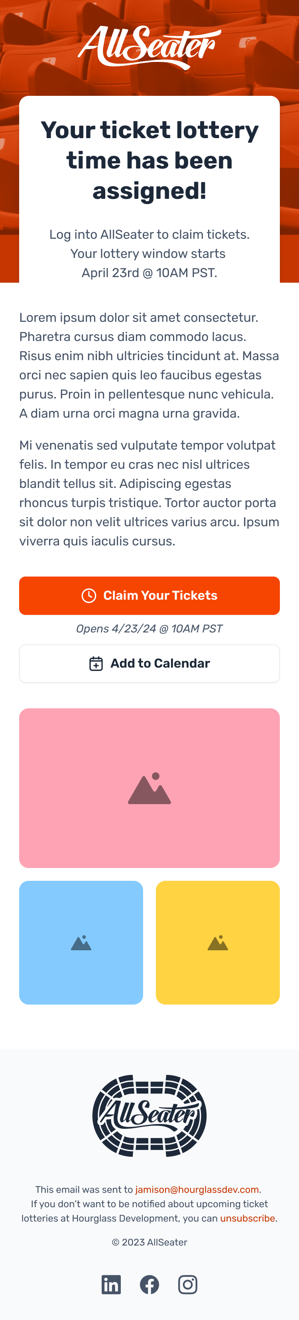The image size is (299, 1320).
Task: Click mountain icon in pink image placeholder
Action: coord(149,789)
